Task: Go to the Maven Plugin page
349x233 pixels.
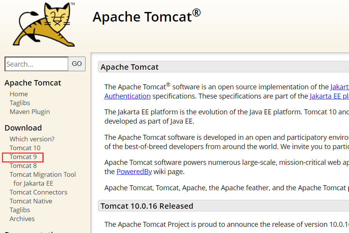Action: coord(30,112)
